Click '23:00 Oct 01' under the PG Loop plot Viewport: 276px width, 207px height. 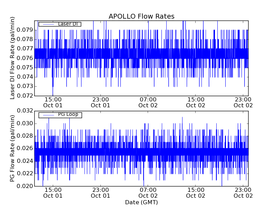click(x=100, y=193)
